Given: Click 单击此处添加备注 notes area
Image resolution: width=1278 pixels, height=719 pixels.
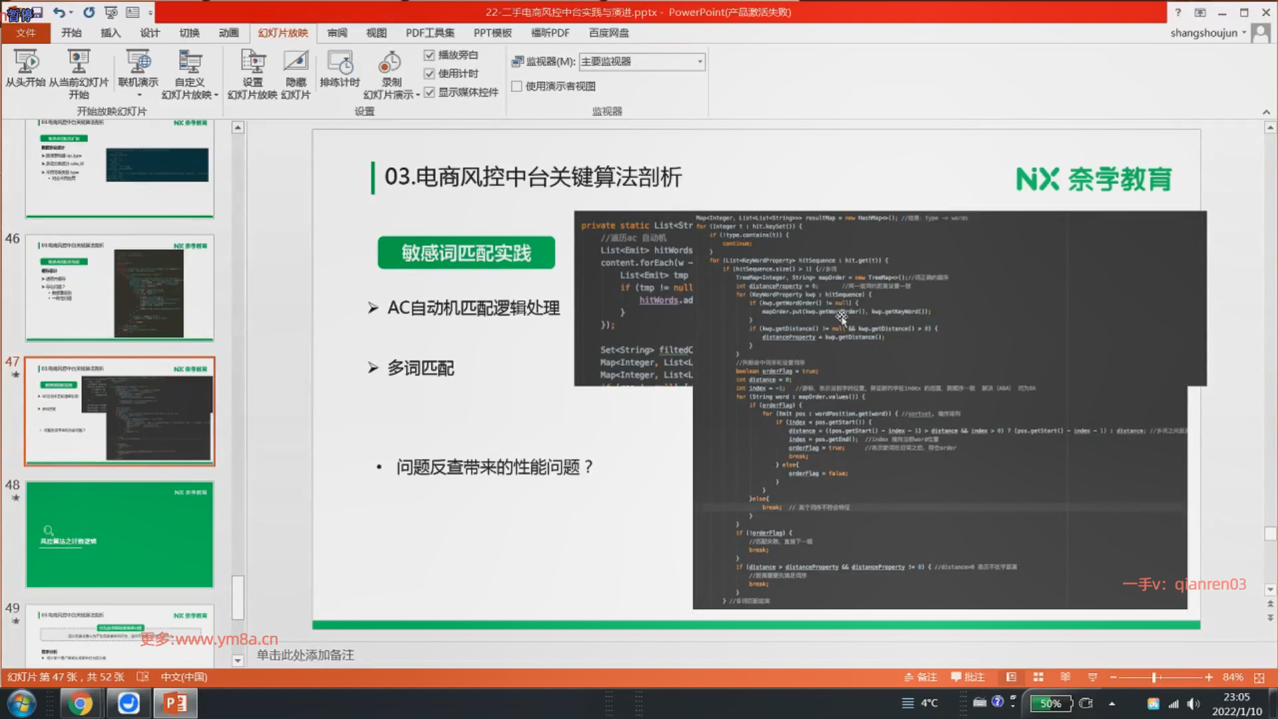Looking at the screenshot, I should pos(306,655).
